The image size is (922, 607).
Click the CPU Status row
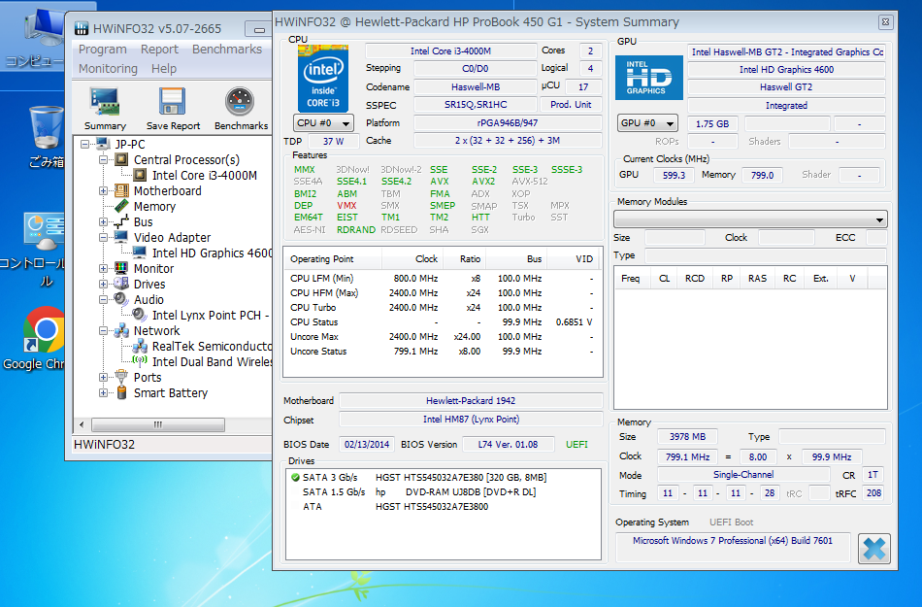coord(443,322)
